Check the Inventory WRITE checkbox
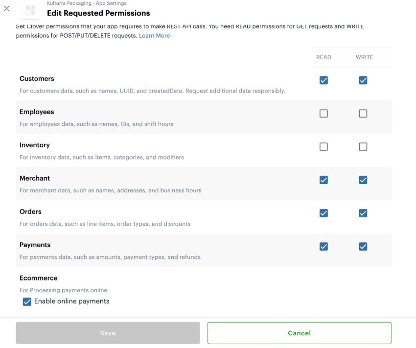The width and height of the screenshot is (416, 348). 363,147
